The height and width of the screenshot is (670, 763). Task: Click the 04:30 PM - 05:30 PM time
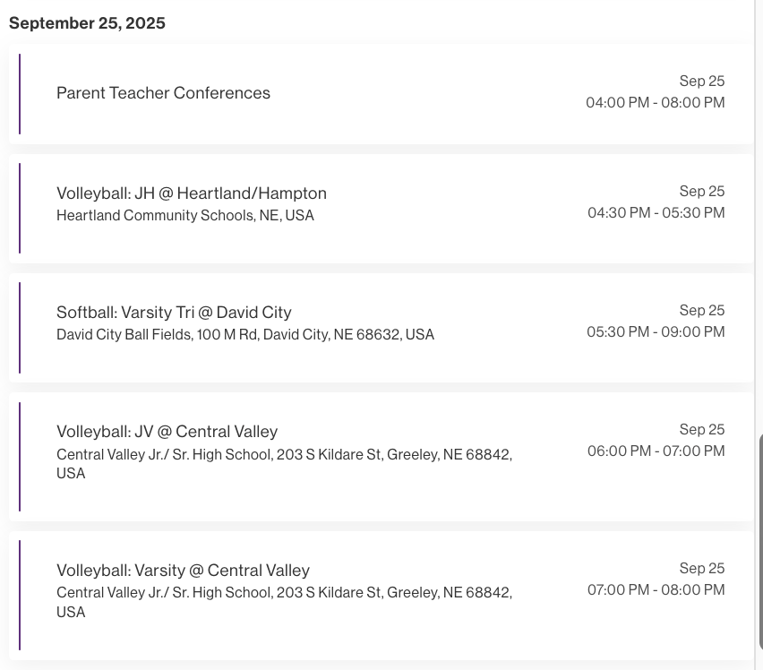tap(656, 213)
